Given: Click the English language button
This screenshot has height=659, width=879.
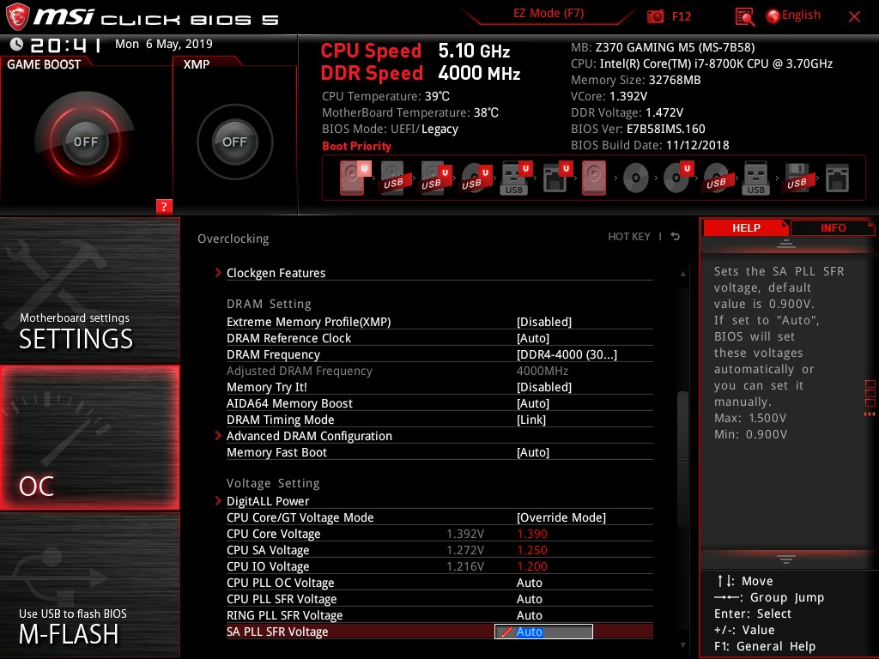Looking at the screenshot, I should click(x=801, y=15).
